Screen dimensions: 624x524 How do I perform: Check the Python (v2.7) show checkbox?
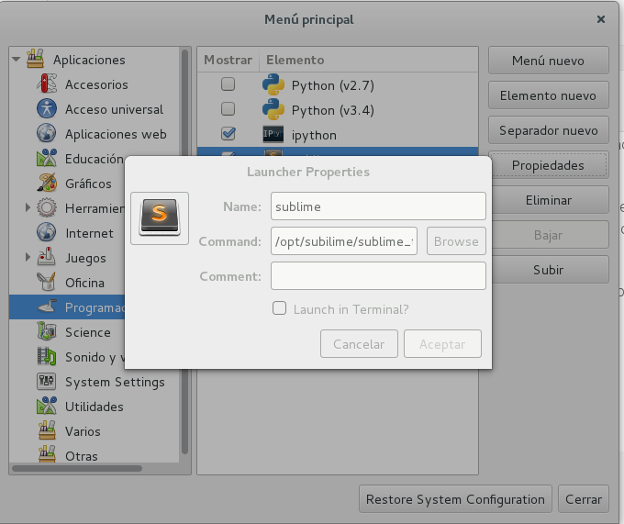click(228, 85)
